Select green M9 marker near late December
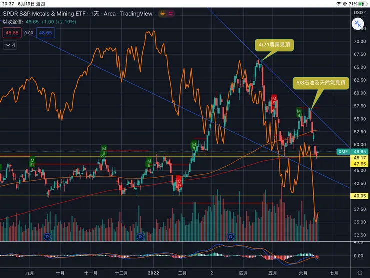 (x=149, y=163)
